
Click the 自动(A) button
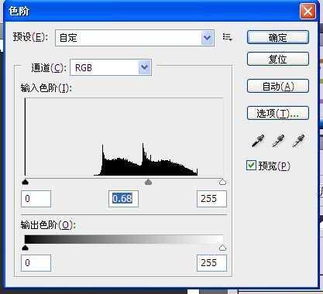point(278,86)
